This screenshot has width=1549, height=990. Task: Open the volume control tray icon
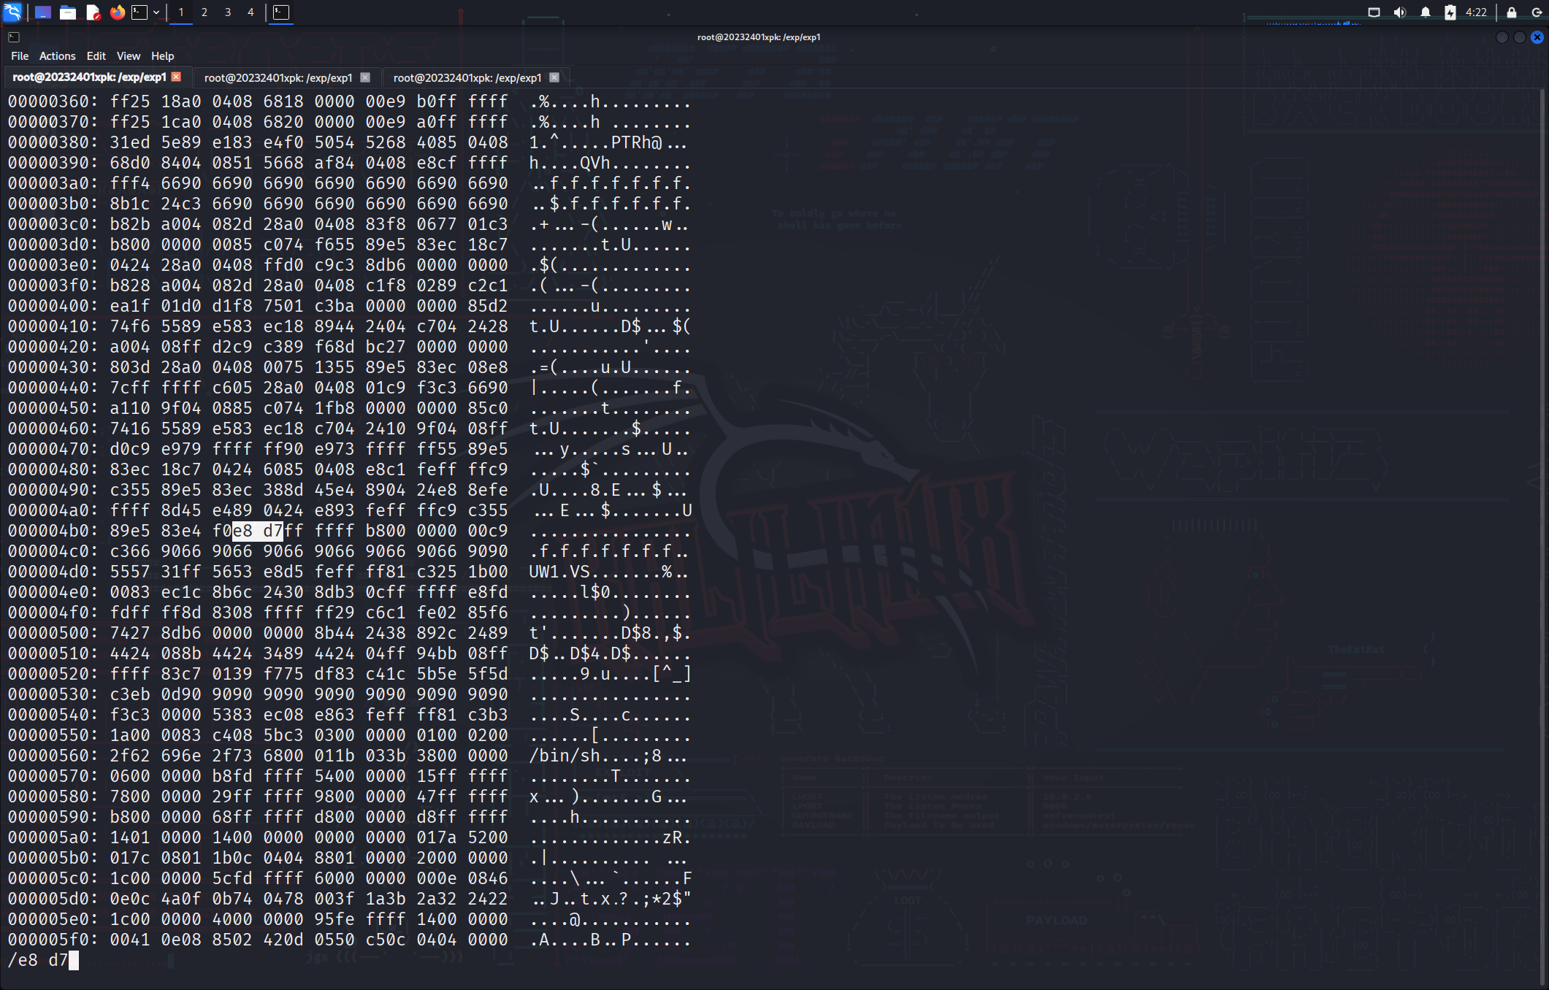(x=1399, y=12)
